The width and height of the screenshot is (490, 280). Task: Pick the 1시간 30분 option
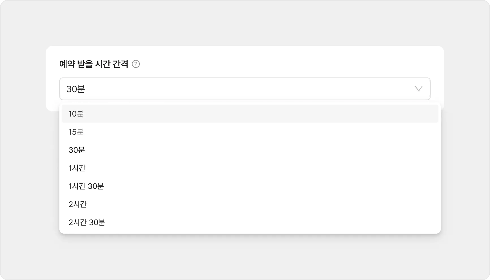[250, 186]
